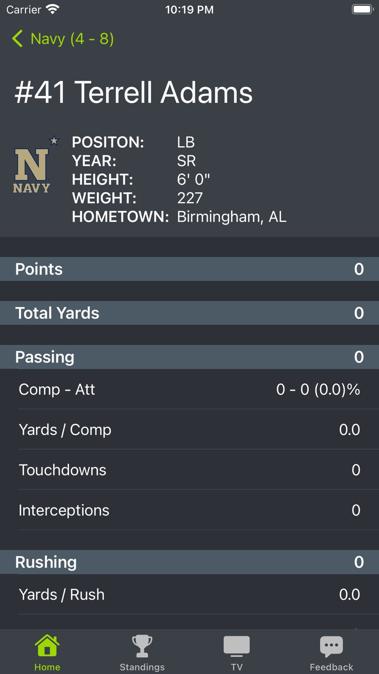Tap the Birmingham, AL hometown text
Viewport: 379px width, 674px height.
click(232, 217)
